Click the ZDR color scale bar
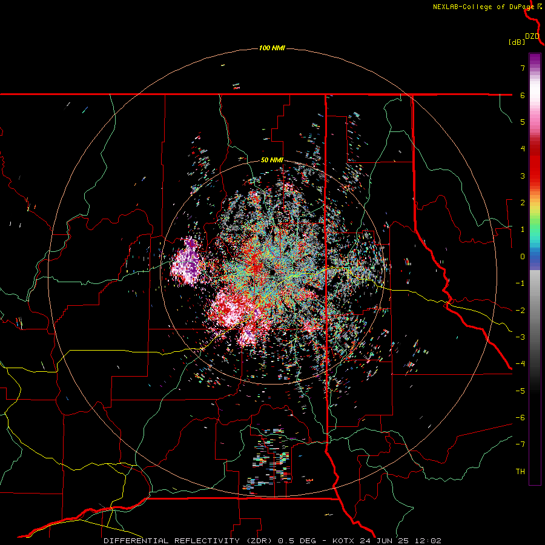This screenshot has width=545, height=545. click(535, 269)
